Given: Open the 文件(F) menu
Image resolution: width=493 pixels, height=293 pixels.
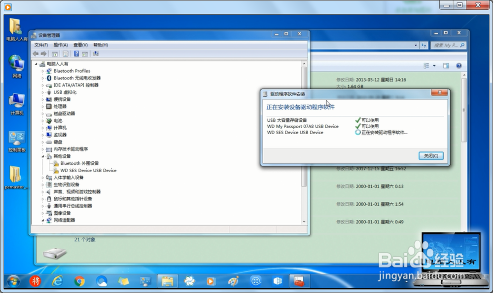Looking at the screenshot, I should tap(41, 45).
